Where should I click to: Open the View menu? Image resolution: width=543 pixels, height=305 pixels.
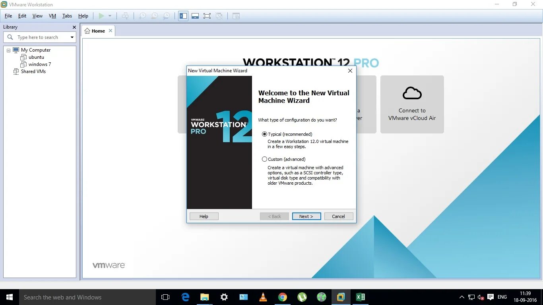tap(37, 16)
